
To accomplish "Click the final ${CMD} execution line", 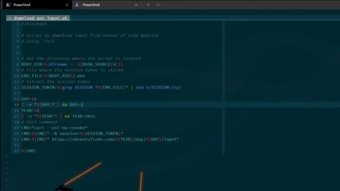I will click(29, 151).
